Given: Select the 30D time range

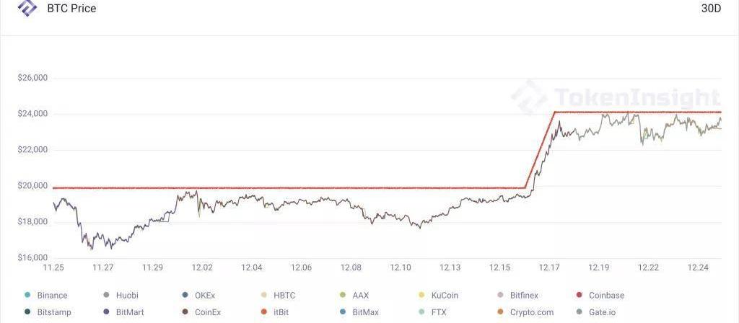Looking at the screenshot, I should (x=711, y=9).
